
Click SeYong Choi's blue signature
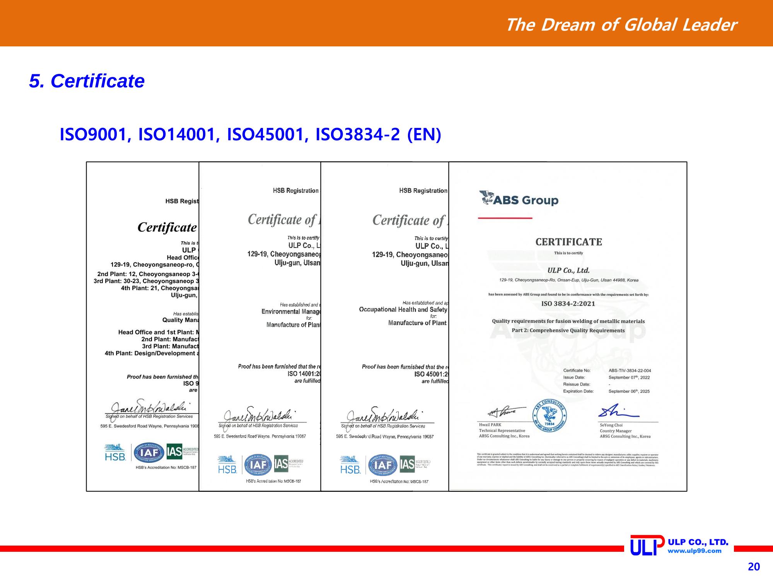(x=618, y=411)
